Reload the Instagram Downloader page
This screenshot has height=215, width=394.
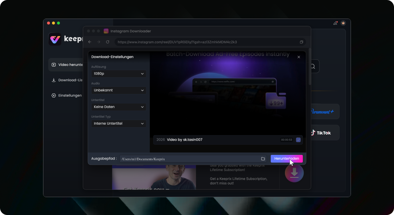click(108, 42)
